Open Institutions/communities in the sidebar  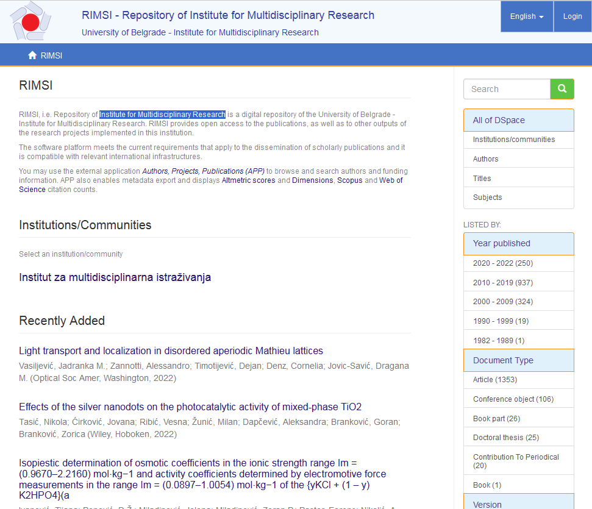[514, 140]
